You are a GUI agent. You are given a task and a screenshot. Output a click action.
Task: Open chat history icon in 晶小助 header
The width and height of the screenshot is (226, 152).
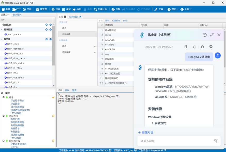[x=205, y=35]
